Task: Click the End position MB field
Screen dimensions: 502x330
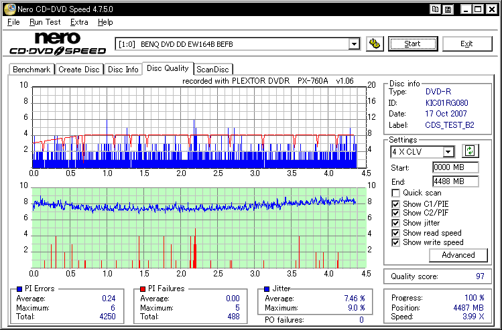Action: click(455, 181)
